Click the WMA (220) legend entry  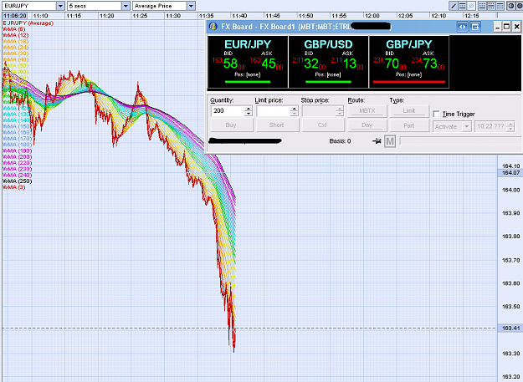(17, 163)
